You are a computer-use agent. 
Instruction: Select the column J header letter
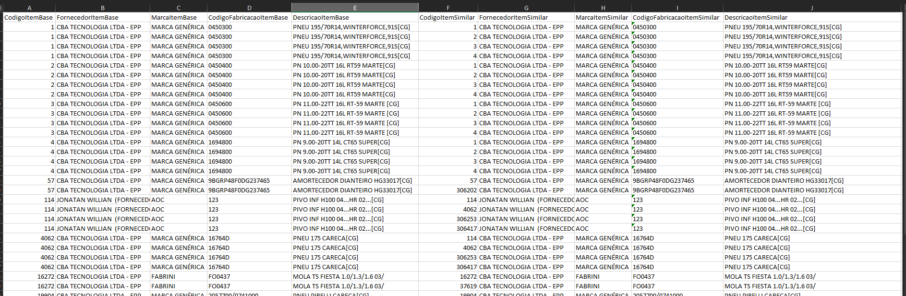(812, 8)
